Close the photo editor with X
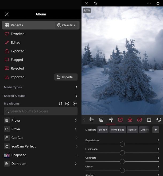The height and width of the screenshot is (176, 163). tap(87, 3)
